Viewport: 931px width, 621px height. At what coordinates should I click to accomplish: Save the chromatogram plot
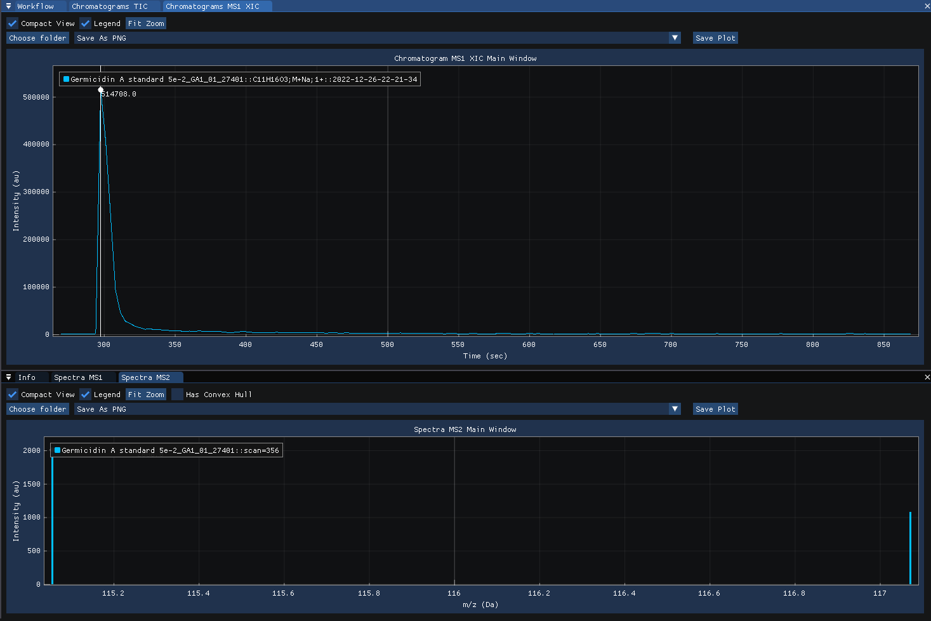click(715, 38)
